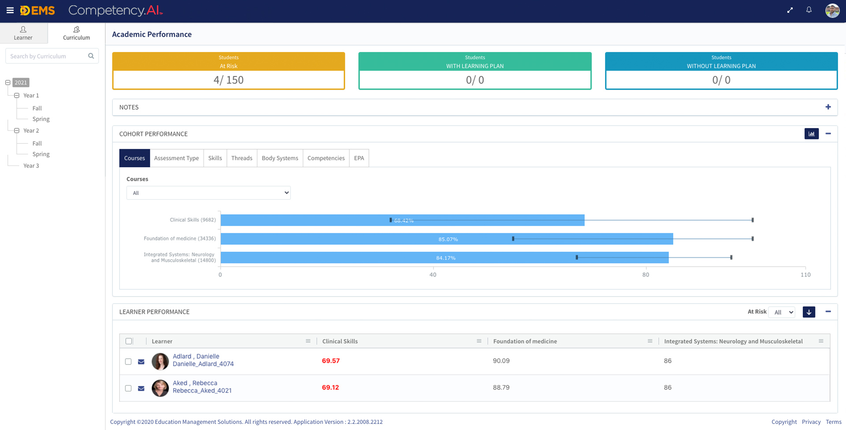Open the Privacy link in the footer

tap(811, 422)
